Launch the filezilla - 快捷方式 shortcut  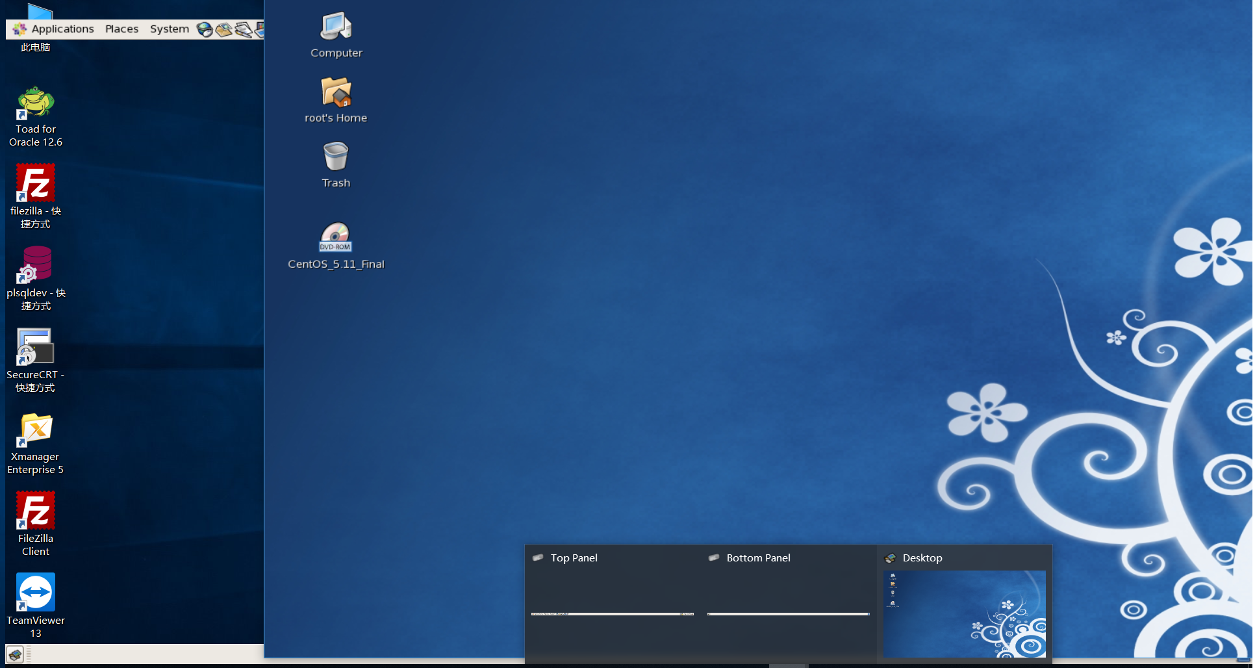tap(35, 184)
